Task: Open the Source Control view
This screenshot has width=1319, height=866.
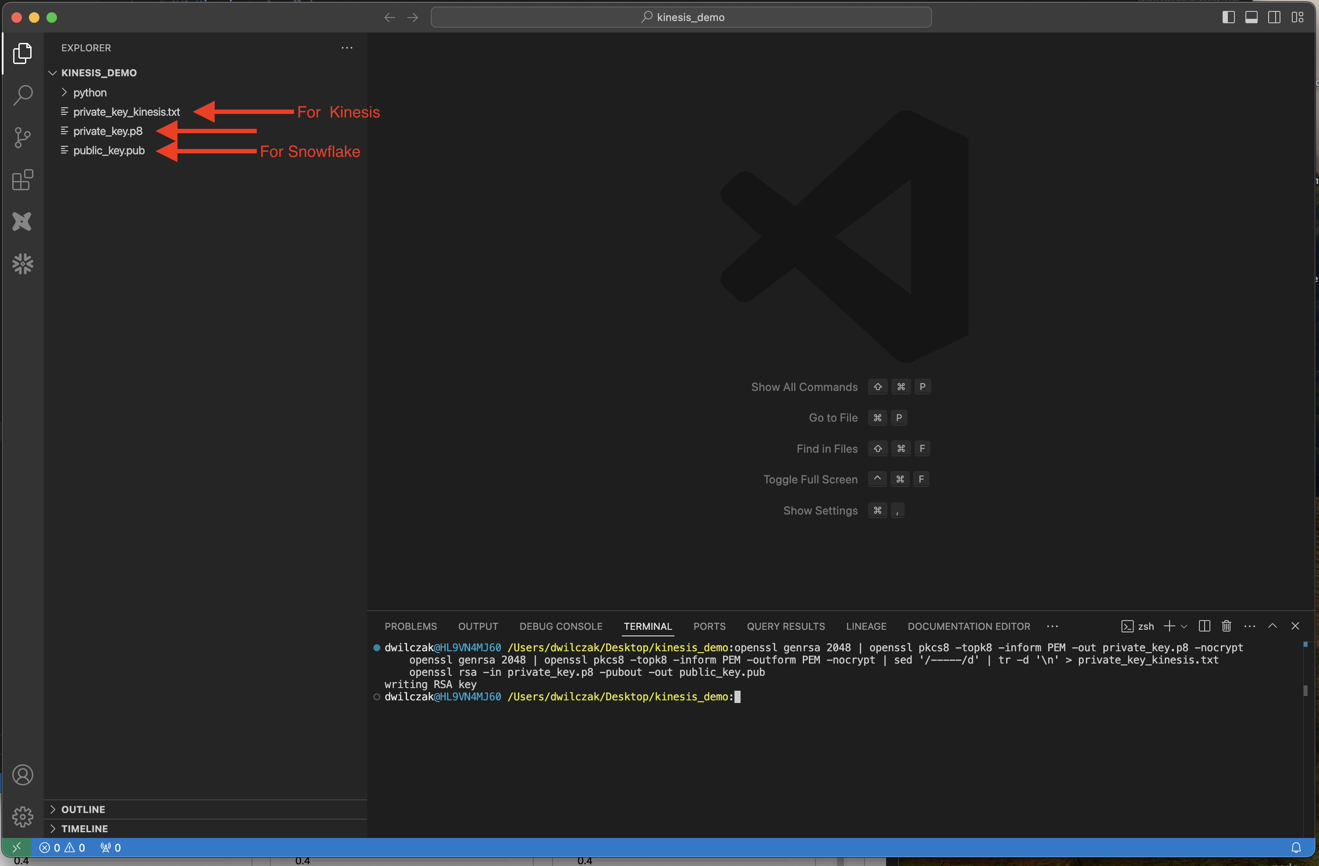Action: tap(23, 138)
